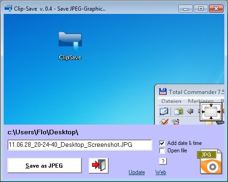
Task: Follow the Update link
Action: coord(137,172)
